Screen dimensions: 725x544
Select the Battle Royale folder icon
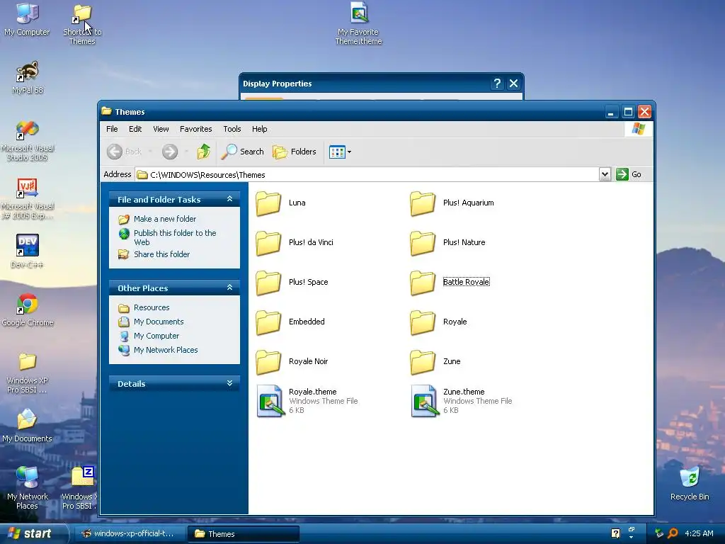tap(423, 283)
